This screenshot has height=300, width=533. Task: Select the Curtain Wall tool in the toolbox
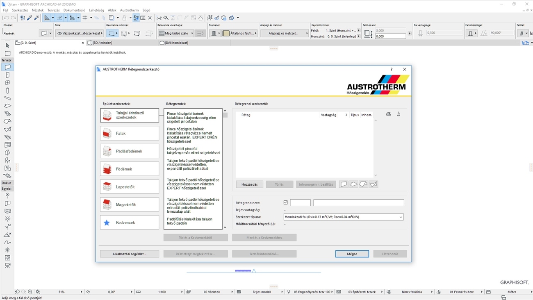[x=7, y=145]
